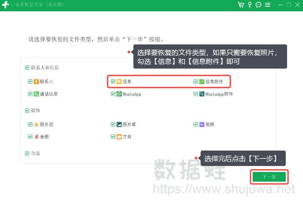Click the 通话记录 label text

49,94
